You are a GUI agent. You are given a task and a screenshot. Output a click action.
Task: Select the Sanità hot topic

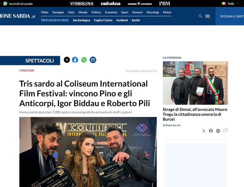[x=136, y=20]
